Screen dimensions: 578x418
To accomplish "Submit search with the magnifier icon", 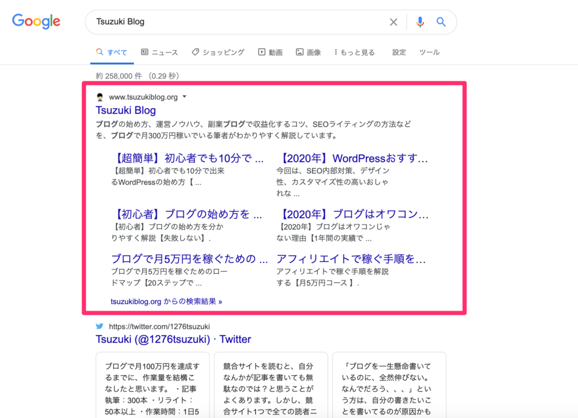I will (441, 22).
